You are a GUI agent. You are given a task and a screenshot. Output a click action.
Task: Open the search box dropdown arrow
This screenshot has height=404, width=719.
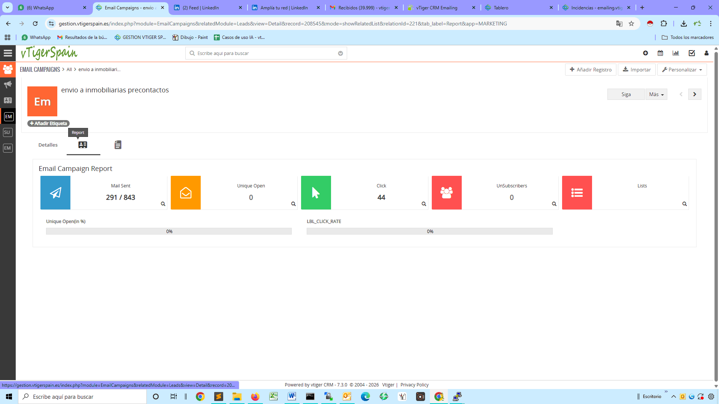click(x=340, y=53)
